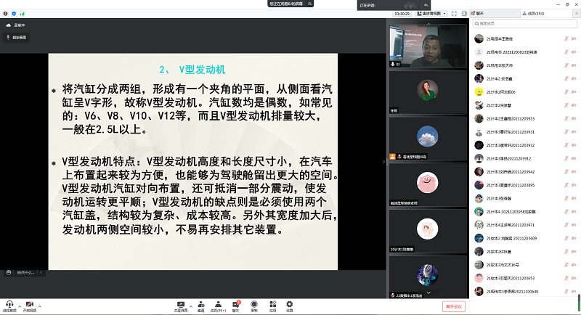This screenshot has height=315, width=581.
Task: Click the search members input field
Action: [x=524, y=23]
